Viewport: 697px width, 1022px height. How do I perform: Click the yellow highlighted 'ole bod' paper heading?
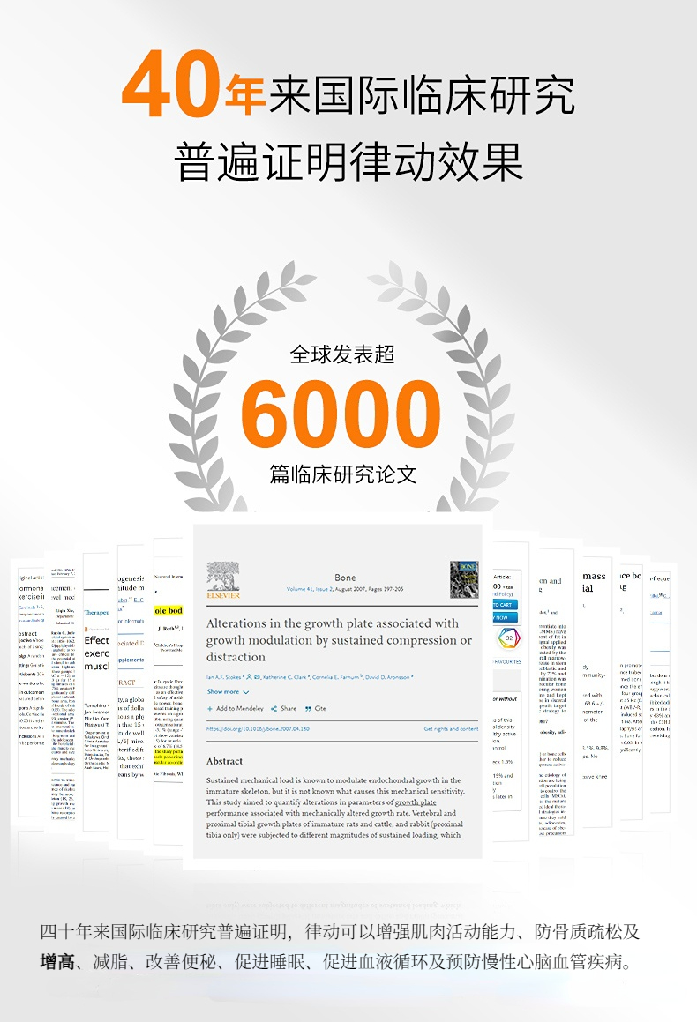(169, 611)
